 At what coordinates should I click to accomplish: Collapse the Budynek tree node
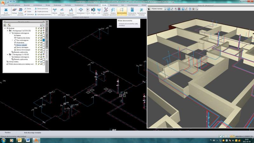5,28
